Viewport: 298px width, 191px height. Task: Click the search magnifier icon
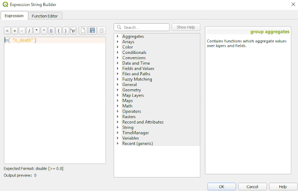tap(119, 27)
